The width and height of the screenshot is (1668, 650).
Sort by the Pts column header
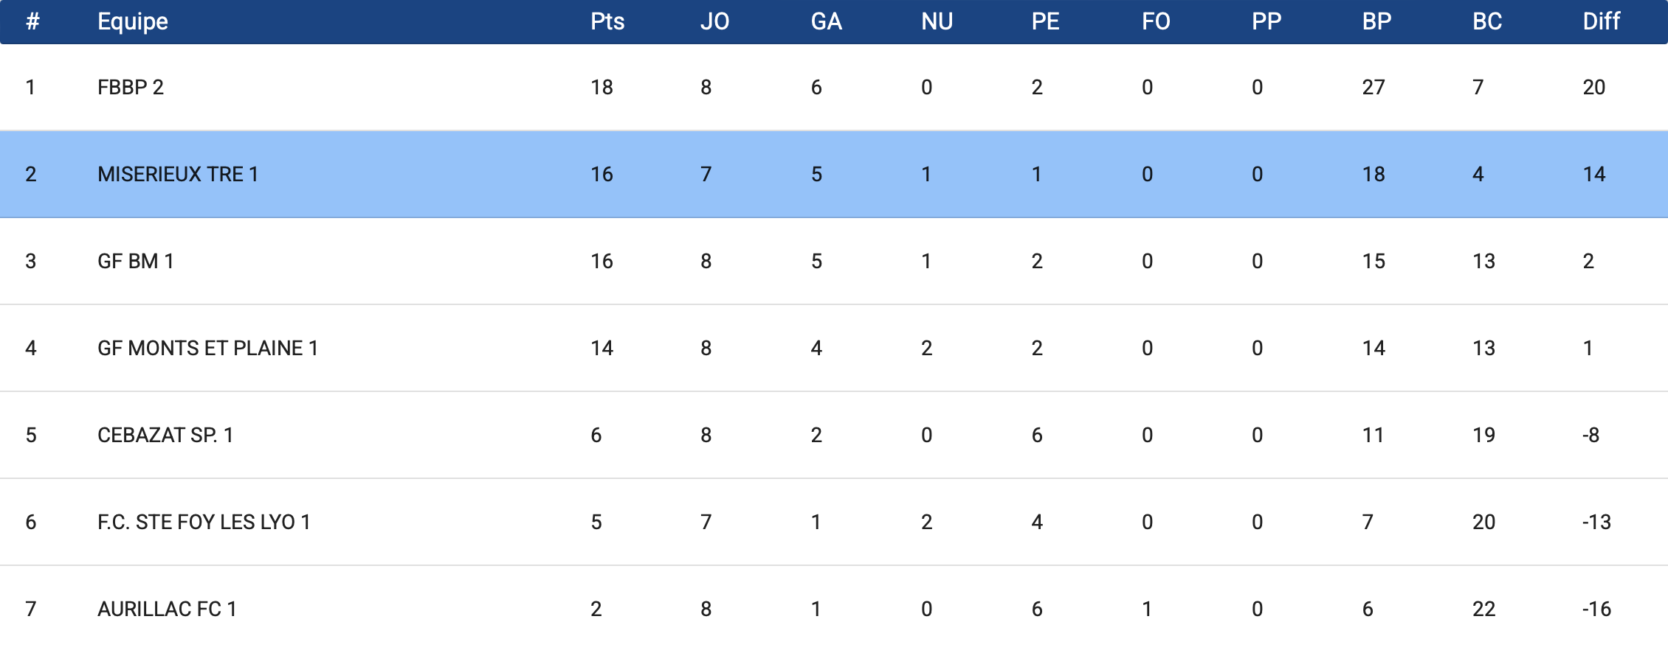[607, 21]
